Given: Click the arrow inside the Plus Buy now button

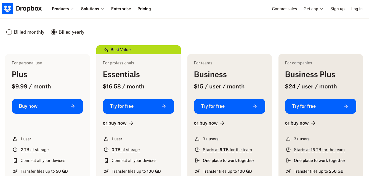Looking at the screenshot, I should pos(73,106).
